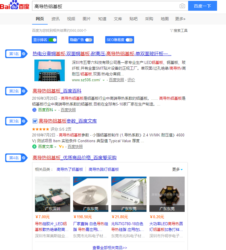
Task: Expand the 更多 related categories dropdown
Action: (x=177, y=169)
